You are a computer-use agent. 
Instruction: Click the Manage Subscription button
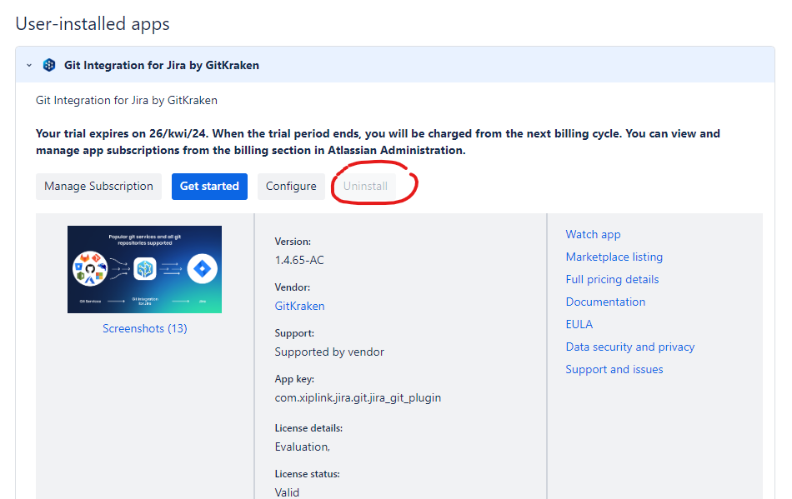click(x=98, y=186)
